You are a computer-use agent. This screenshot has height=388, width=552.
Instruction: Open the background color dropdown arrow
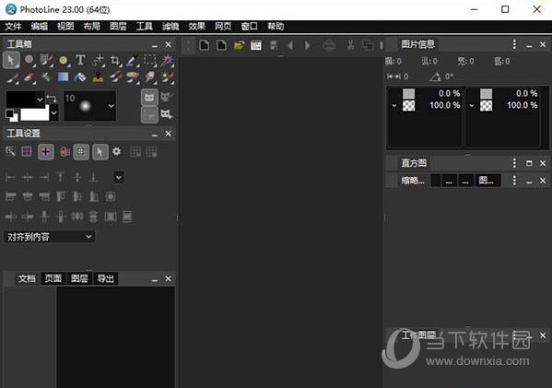(x=53, y=113)
